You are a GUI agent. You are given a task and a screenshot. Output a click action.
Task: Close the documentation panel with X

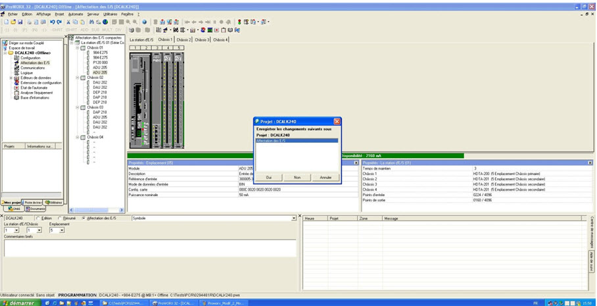pyautogui.click(x=2, y=216)
